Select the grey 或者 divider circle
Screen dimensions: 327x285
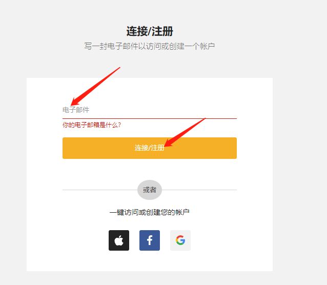(x=150, y=190)
